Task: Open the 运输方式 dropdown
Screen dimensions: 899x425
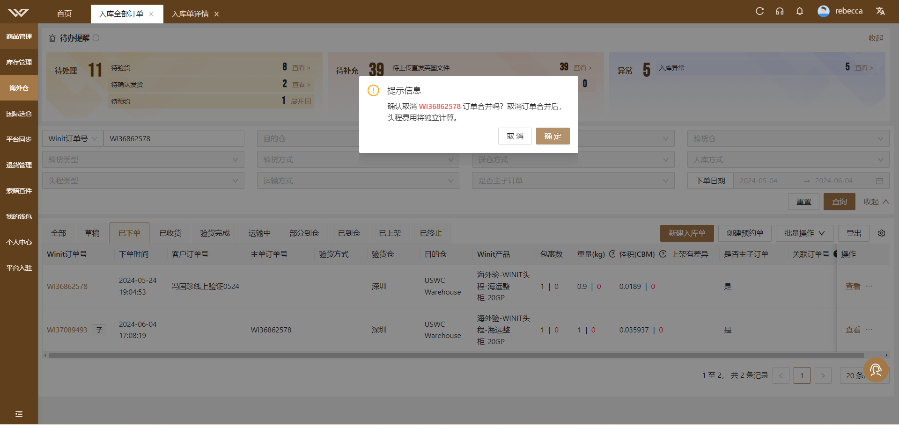Action: [x=358, y=180]
